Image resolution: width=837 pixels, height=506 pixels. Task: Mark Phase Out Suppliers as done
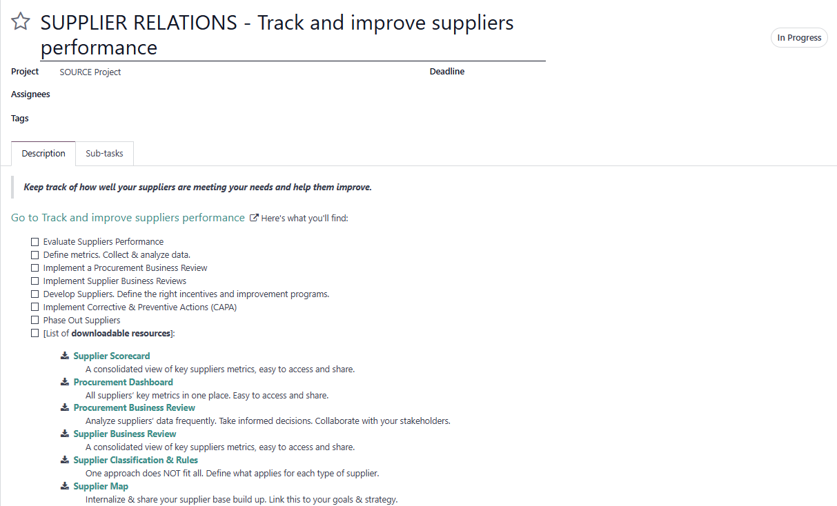click(x=35, y=321)
